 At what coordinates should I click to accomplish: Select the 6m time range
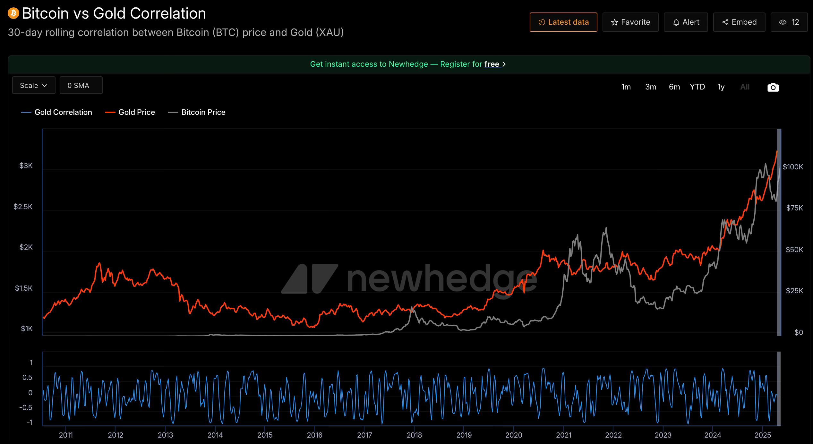(674, 87)
